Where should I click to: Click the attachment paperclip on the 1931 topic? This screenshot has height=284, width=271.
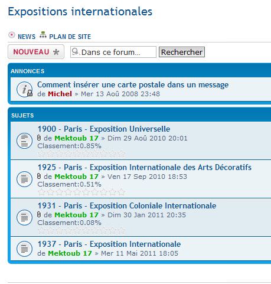[x=39, y=214]
